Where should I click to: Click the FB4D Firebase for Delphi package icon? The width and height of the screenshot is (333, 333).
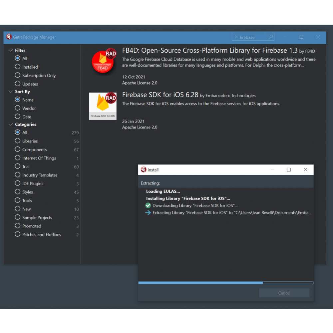pos(103,62)
